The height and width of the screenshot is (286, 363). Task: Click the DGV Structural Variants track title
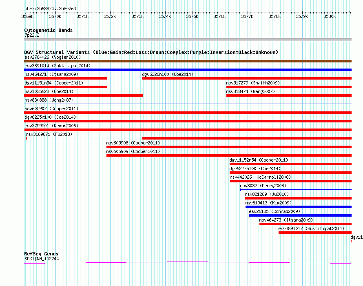click(151, 52)
